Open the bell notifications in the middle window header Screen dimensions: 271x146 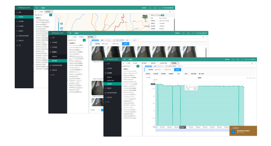[183, 33]
